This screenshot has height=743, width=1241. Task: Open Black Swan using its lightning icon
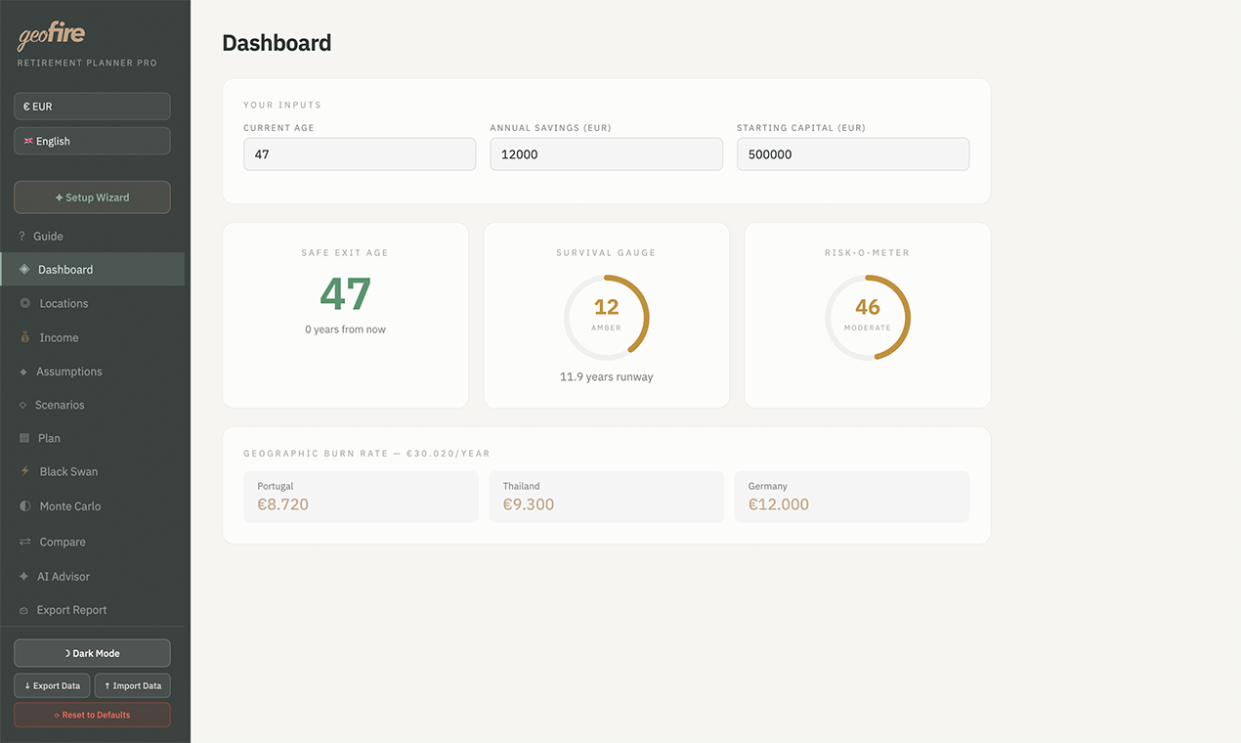(21, 471)
